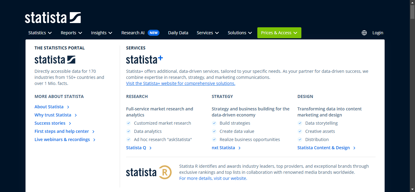Click the checkmark icon beside Create data value

(x=214, y=131)
